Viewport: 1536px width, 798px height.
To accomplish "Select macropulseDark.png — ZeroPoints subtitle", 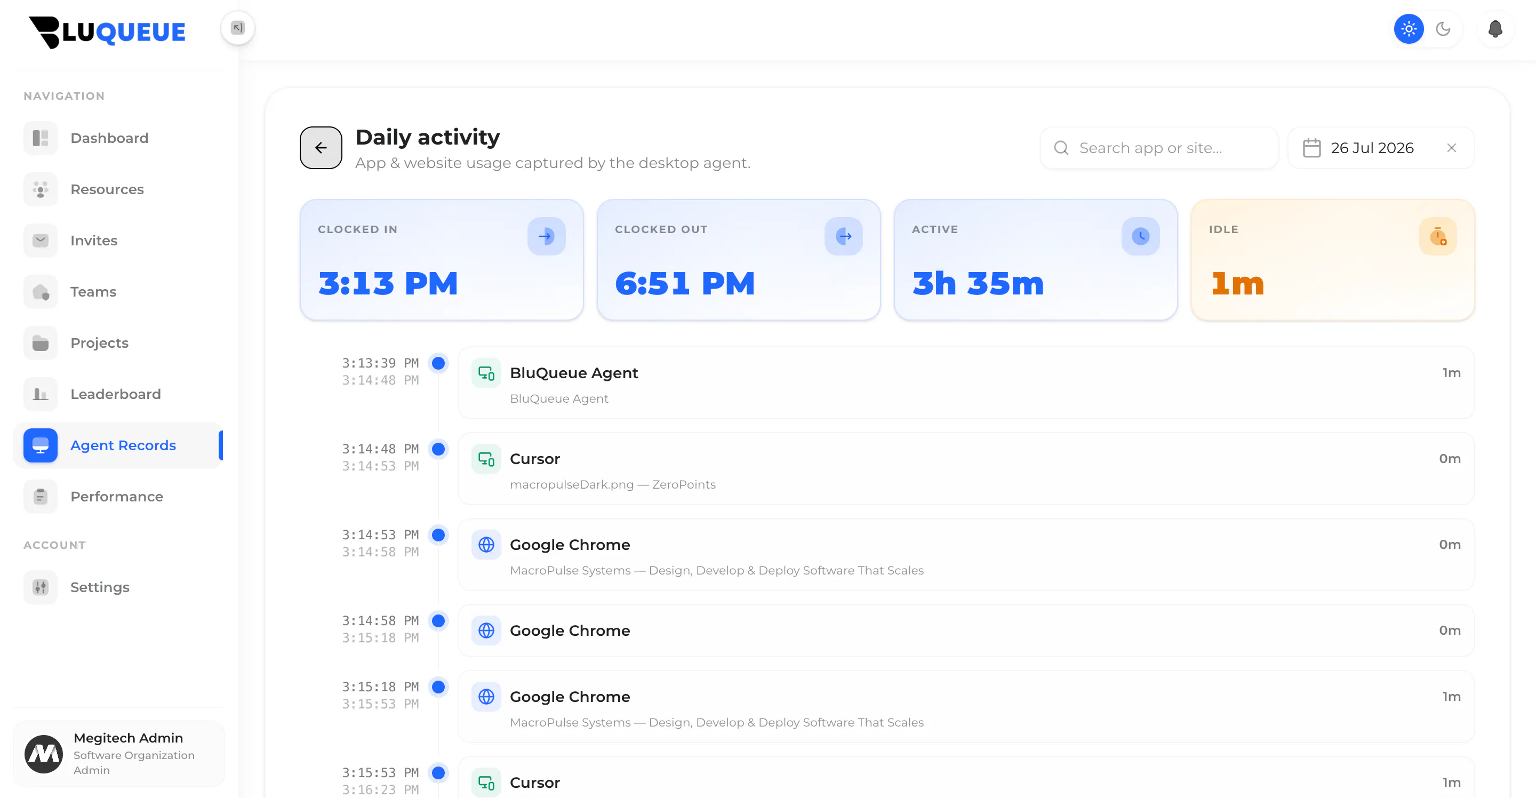I will point(612,485).
